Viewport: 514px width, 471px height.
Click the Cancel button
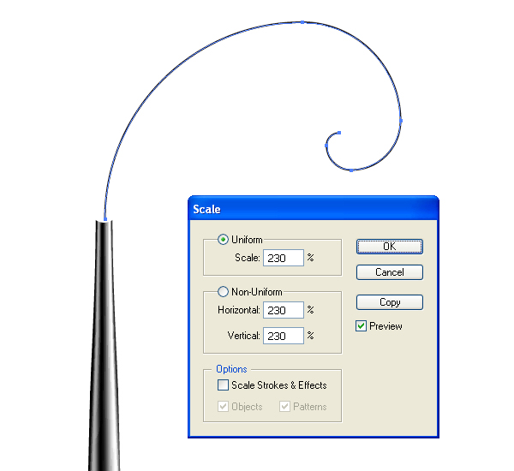pos(390,272)
